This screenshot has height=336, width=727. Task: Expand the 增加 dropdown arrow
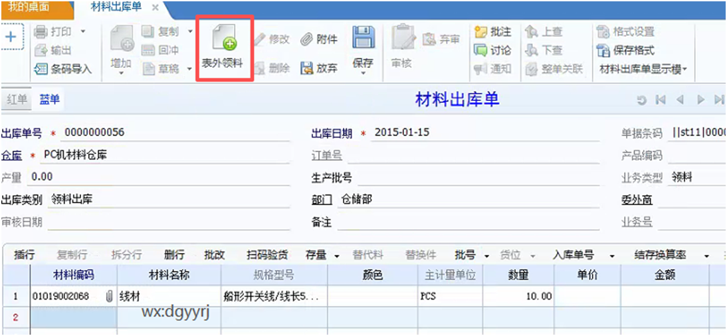122,73
